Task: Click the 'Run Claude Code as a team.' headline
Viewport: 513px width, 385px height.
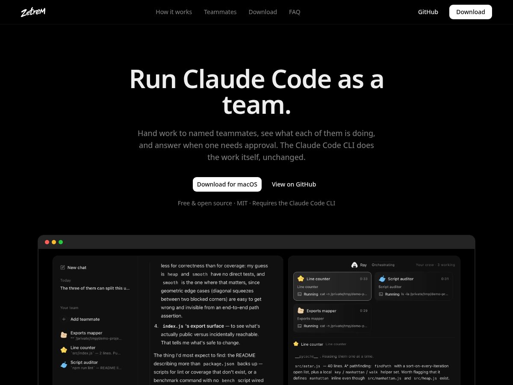Action: tap(256, 92)
